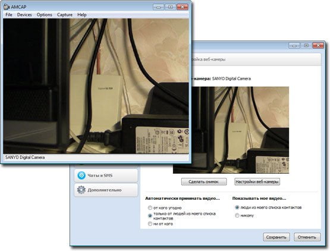The width and height of the screenshot is (330, 251).
Task: Select the 'никому' radio option
Action: click(237, 215)
